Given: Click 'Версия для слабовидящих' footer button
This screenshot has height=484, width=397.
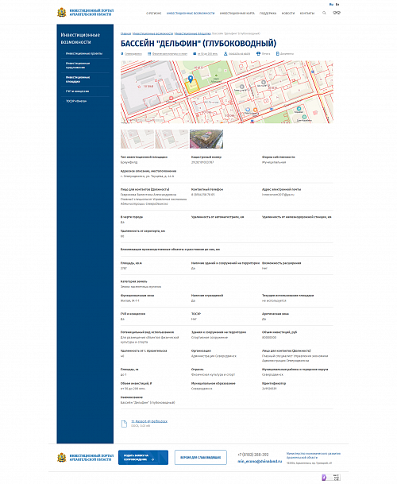Looking at the screenshot, I should [x=201, y=457].
